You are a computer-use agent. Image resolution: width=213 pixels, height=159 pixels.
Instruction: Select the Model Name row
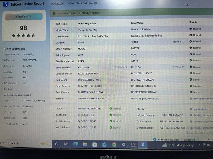coord(133,30)
